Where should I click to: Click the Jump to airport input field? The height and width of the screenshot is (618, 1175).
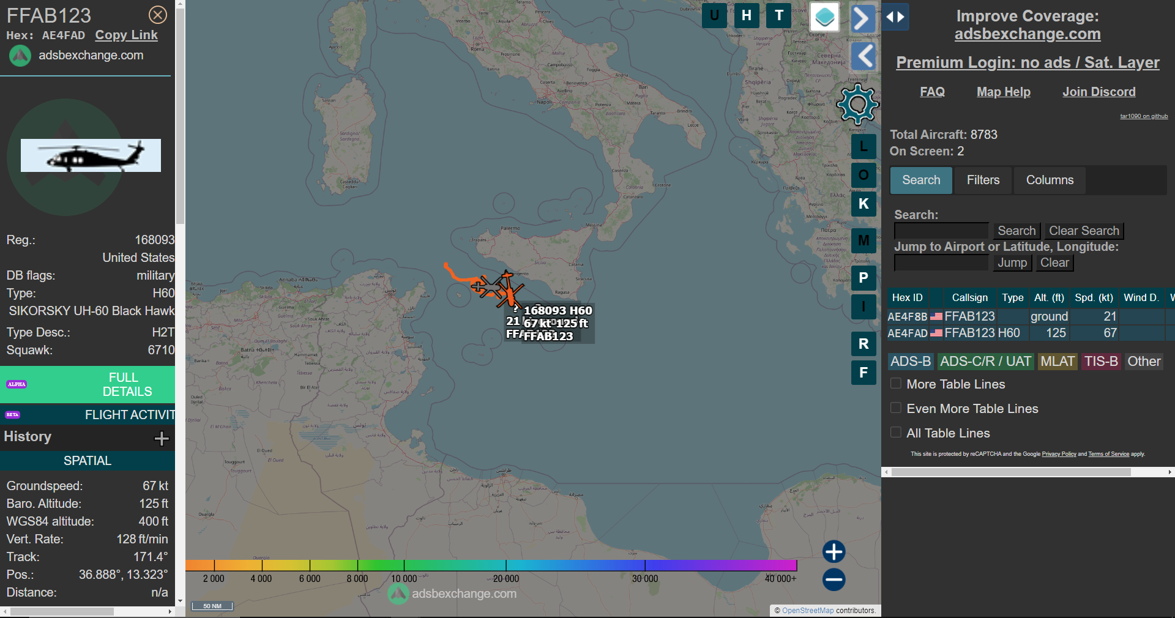[x=941, y=262]
